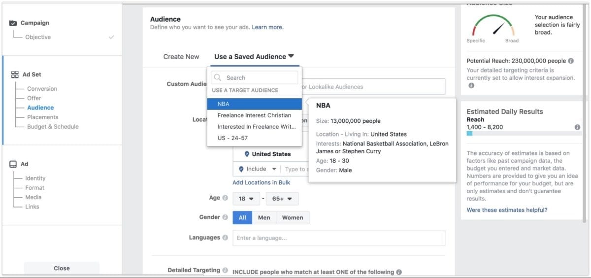Go to Audience in Ad Set tree
Screen dimensions: 591x278
(40, 107)
